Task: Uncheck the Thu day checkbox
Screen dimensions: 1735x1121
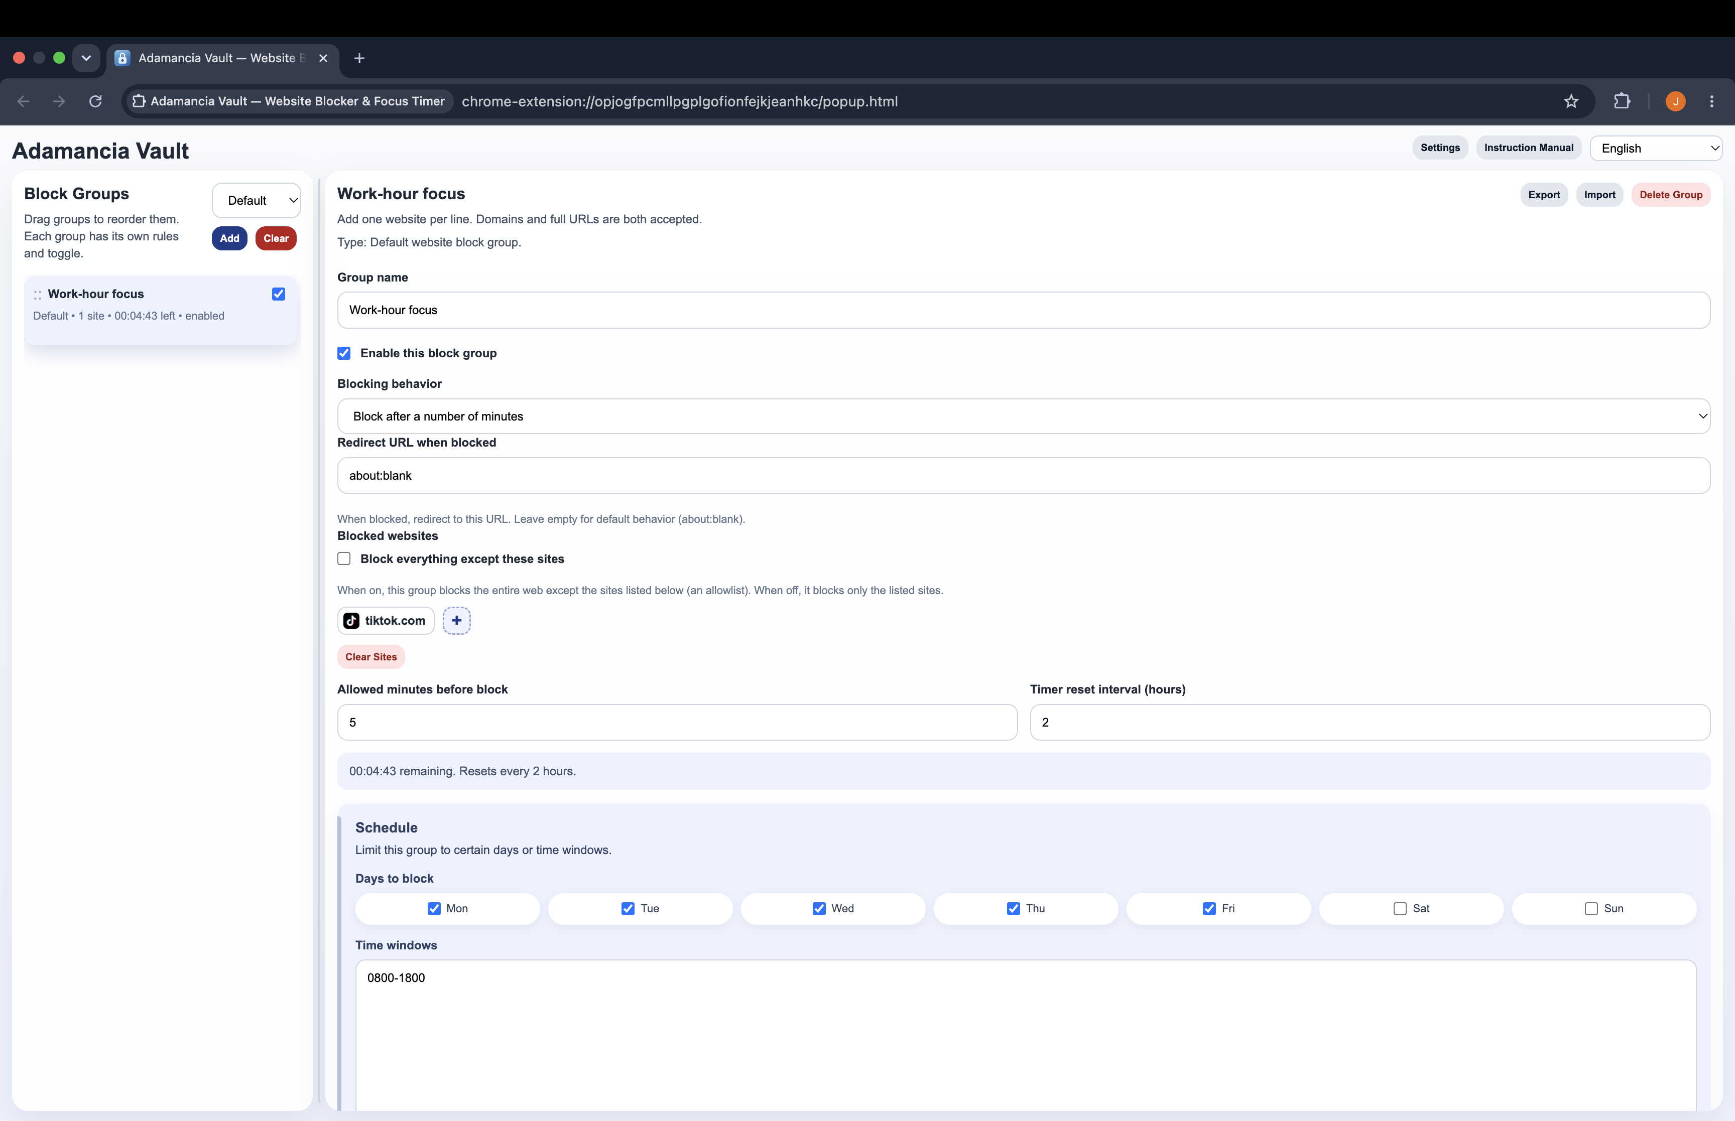Action: (1014, 908)
